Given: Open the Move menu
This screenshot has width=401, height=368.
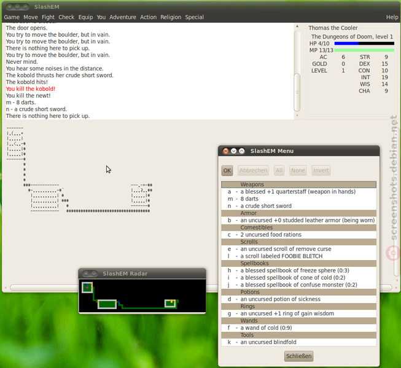Looking at the screenshot, I should click(x=31, y=17).
